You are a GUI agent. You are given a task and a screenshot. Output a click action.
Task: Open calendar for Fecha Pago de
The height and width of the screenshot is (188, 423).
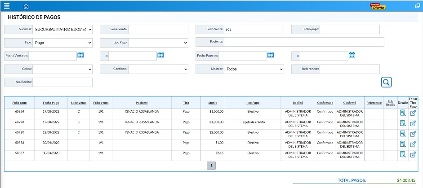point(271,55)
